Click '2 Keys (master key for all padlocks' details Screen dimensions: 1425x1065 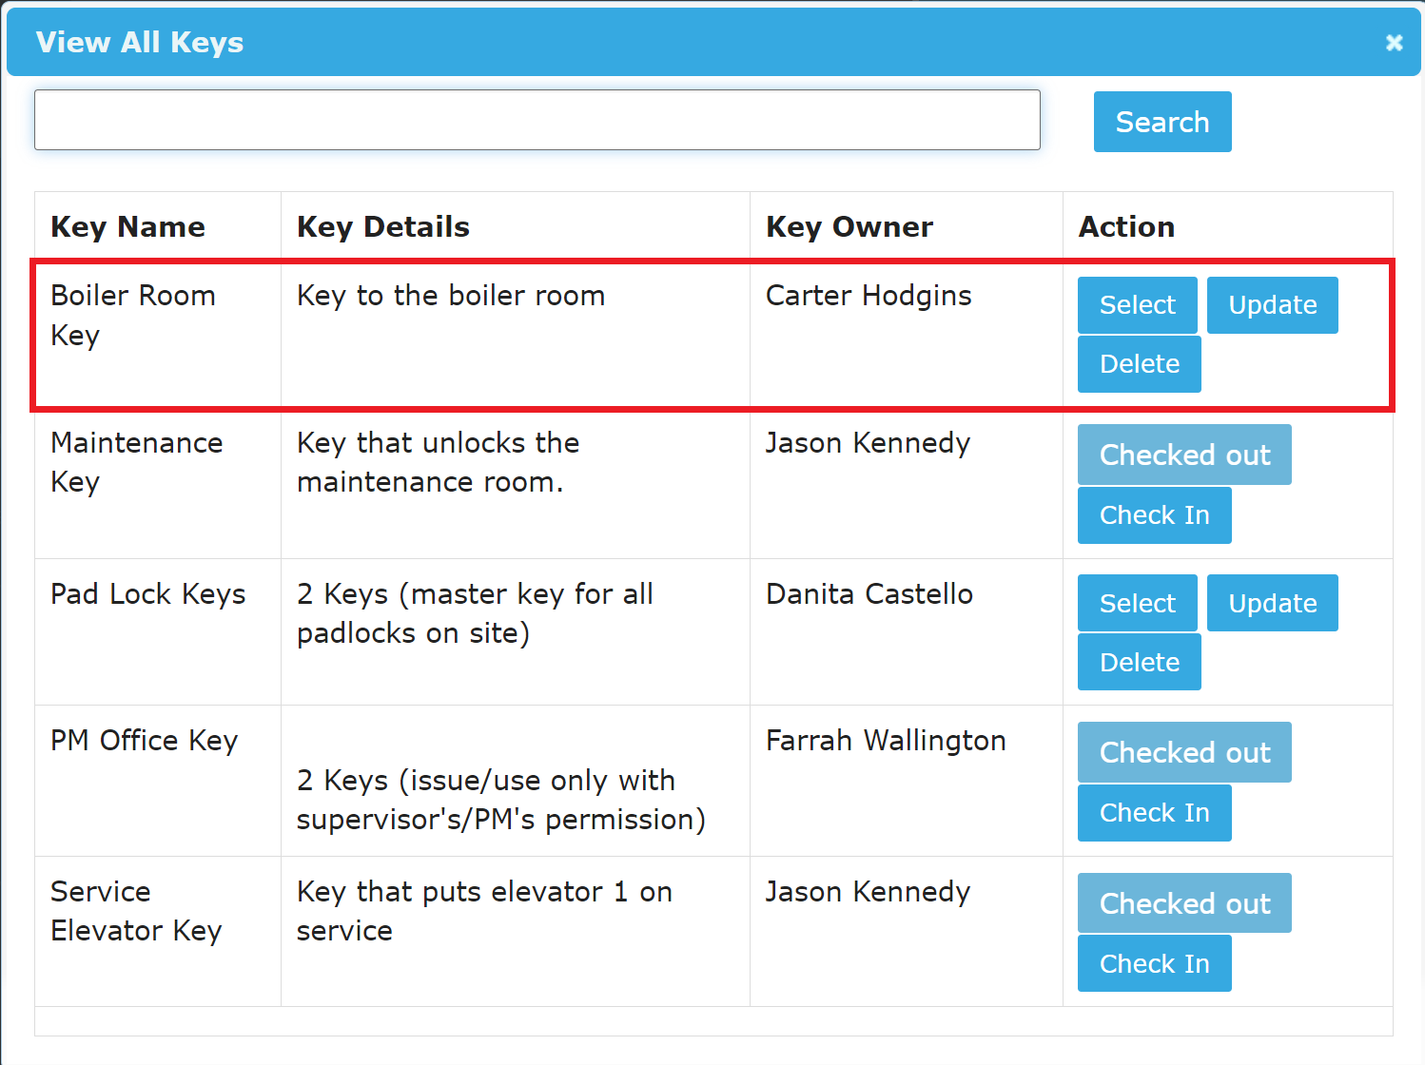[475, 613]
